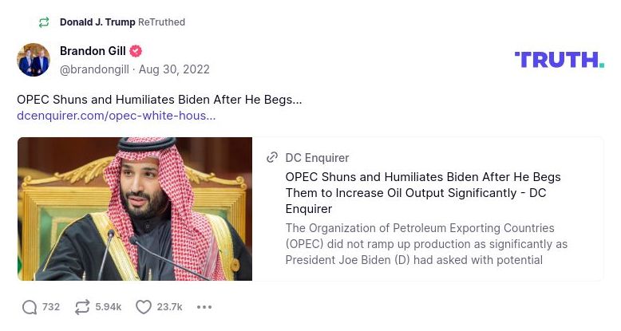This screenshot has height=331, width=621.
Task: Click the 5.94k ReTruth count
Action: tap(109, 307)
